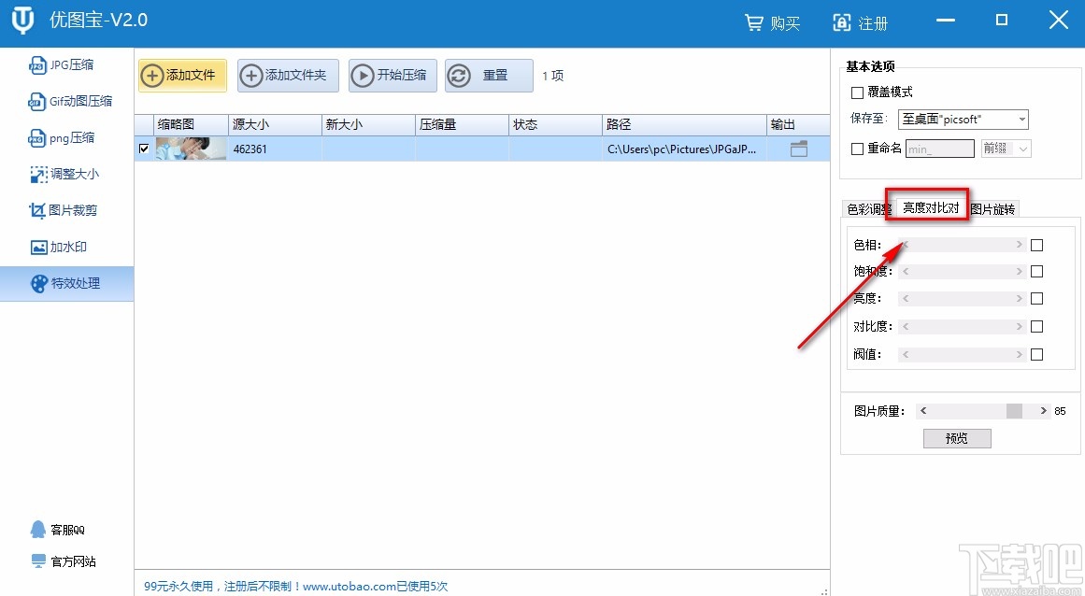Click 色相 hue slider track
This screenshot has height=596, width=1085.
(962, 245)
